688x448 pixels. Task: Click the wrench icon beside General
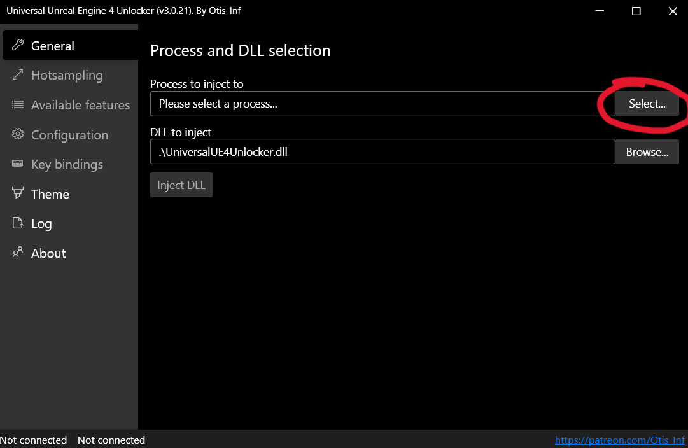pyautogui.click(x=18, y=45)
